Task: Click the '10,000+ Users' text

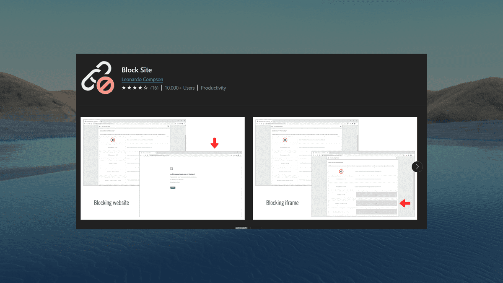Action: pyautogui.click(x=180, y=88)
